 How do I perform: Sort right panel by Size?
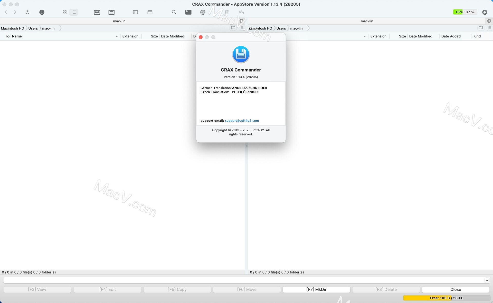pyautogui.click(x=402, y=36)
